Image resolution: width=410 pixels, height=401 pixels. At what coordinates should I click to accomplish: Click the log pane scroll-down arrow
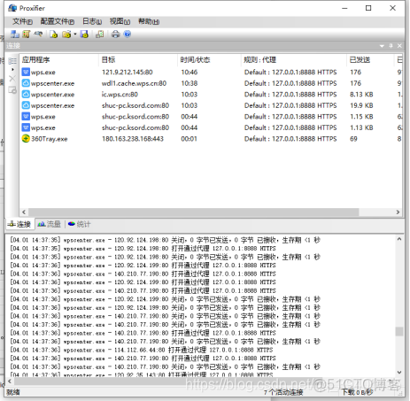(399, 373)
